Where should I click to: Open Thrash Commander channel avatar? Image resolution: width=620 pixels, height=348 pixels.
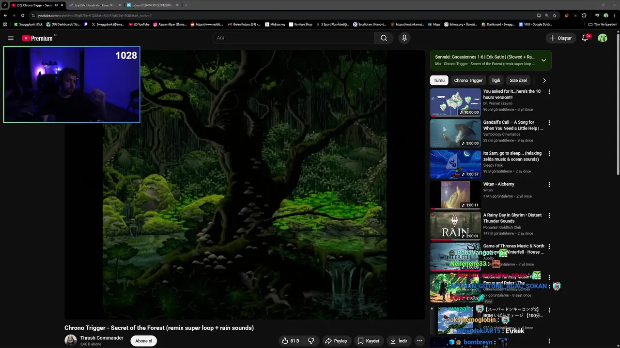click(x=71, y=341)
